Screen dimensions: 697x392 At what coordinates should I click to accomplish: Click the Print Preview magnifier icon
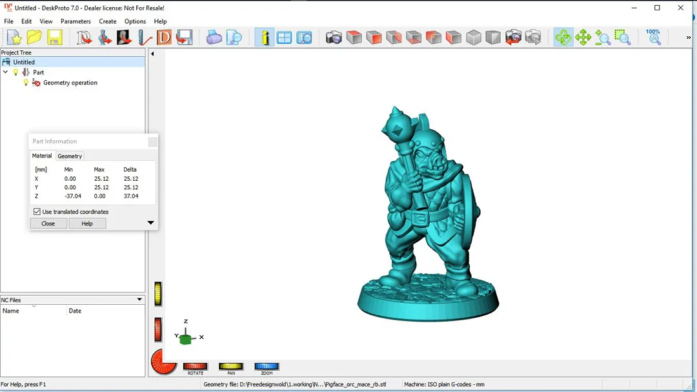tap(234, 37)
